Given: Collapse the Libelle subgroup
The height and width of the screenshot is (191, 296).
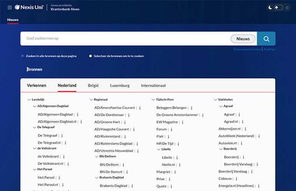Looking at the screenshot, I should coord(159,149).
